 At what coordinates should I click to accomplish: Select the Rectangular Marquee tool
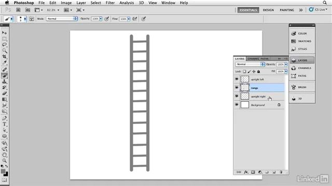click(x=4, y=39)
